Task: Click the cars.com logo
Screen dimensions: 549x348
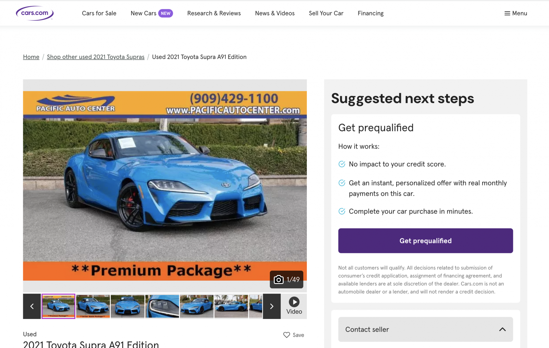Action: [35, 13]
